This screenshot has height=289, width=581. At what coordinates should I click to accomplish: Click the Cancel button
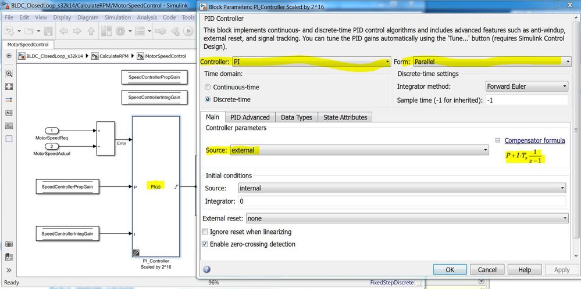click(x=487, y=269)
